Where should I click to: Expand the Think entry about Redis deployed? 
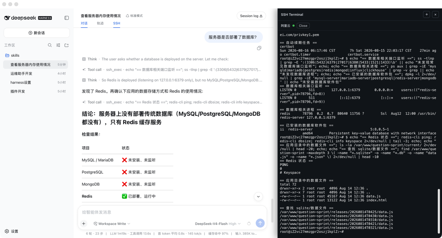172,80
